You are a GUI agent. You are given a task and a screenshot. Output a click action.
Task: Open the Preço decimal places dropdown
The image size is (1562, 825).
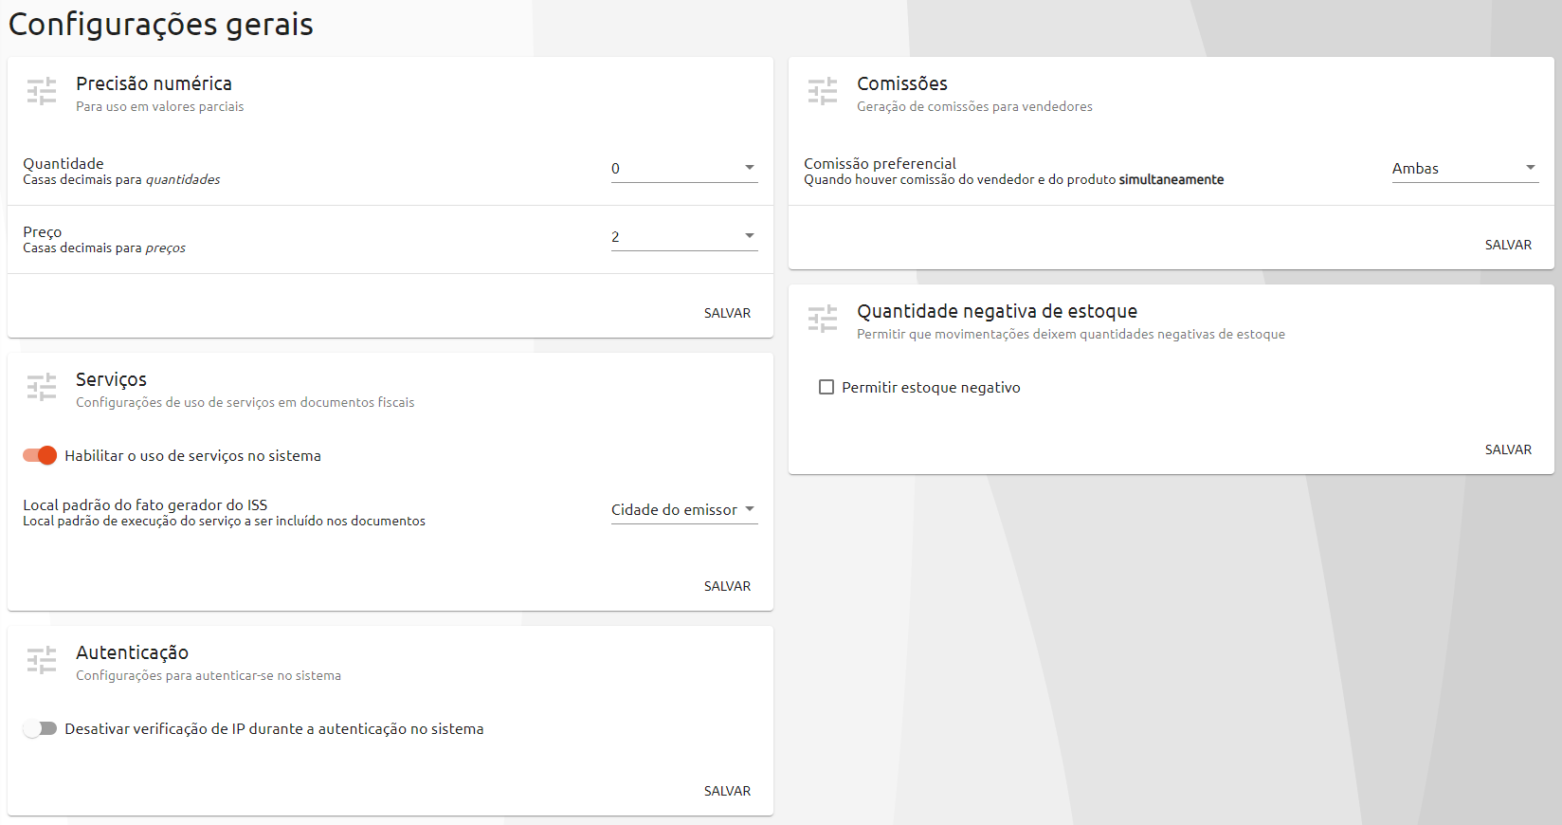point(684,237)
